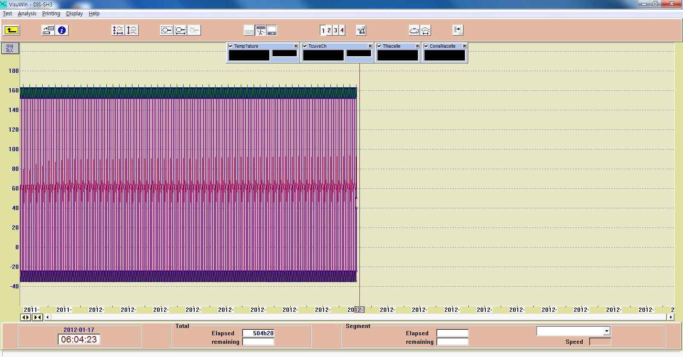Click the third display layout icon
The height and width of the screenshot is (357, 683).
[271, 30]
